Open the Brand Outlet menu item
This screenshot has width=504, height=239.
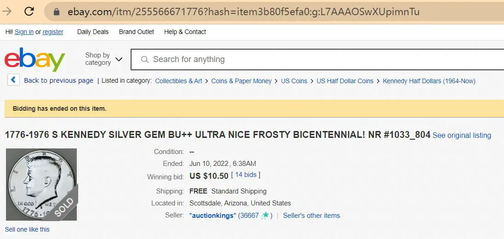pyautogui.click(x=136, y=32)
